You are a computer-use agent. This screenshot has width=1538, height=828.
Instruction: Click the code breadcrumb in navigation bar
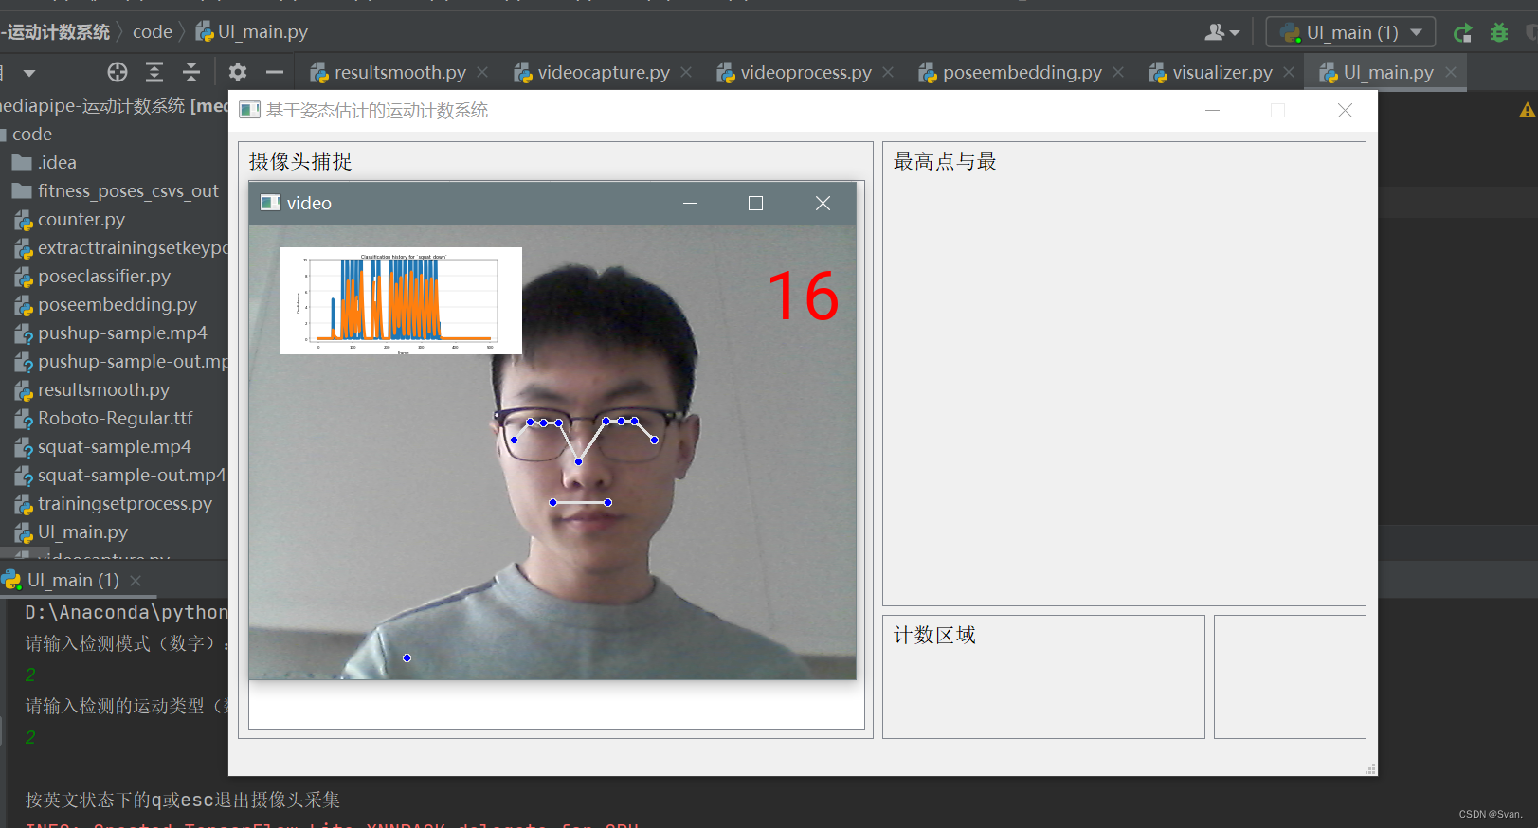(x=153, y=32)
